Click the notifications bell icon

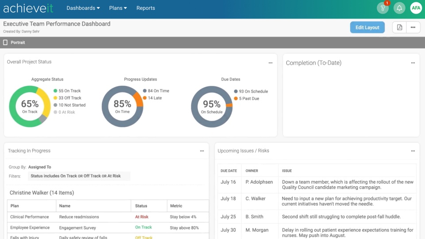399,8
